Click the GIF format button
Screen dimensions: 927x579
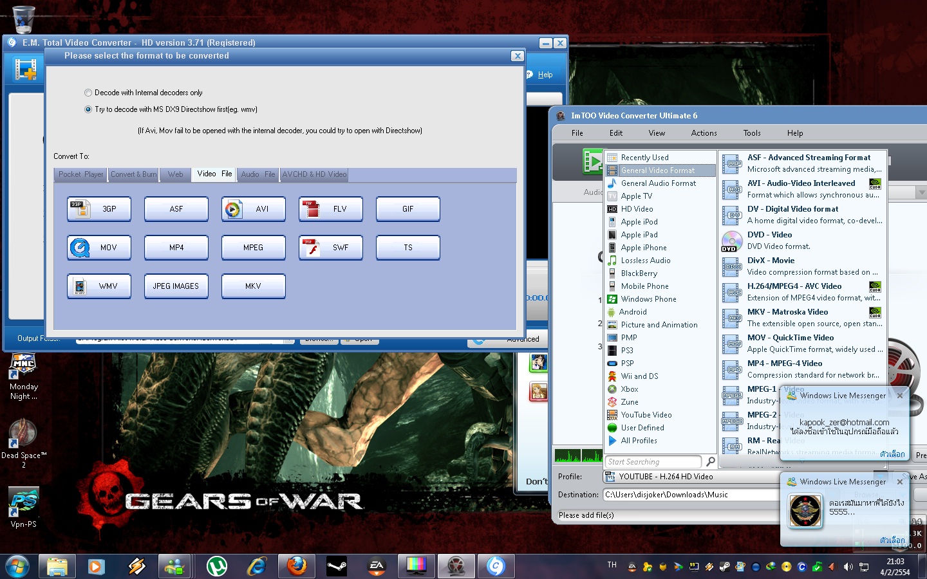(x=408, y=209)
